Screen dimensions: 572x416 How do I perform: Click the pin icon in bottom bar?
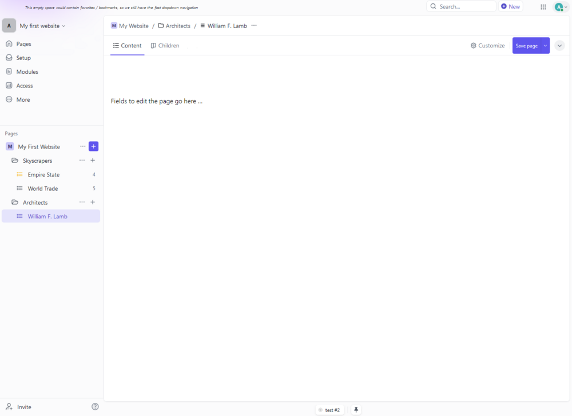[356, 410]
